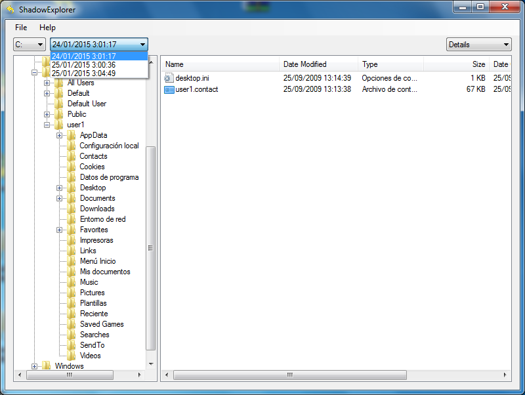The width and height of the screenshot is (525, 395).
Task: Click the user1.contact file icon
Action: click(x=169, y=89)
